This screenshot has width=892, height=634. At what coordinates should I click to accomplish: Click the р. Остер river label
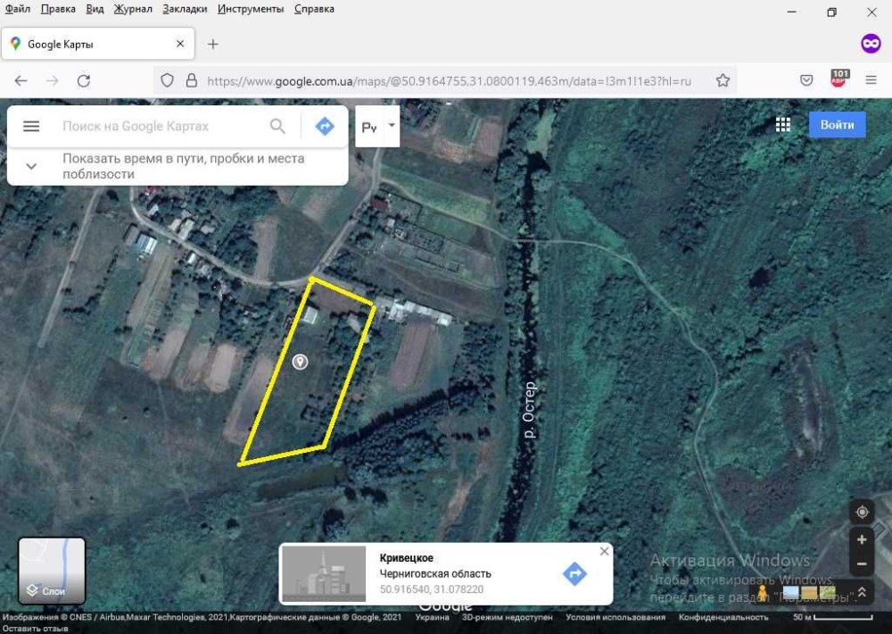[x=529, y=411]
